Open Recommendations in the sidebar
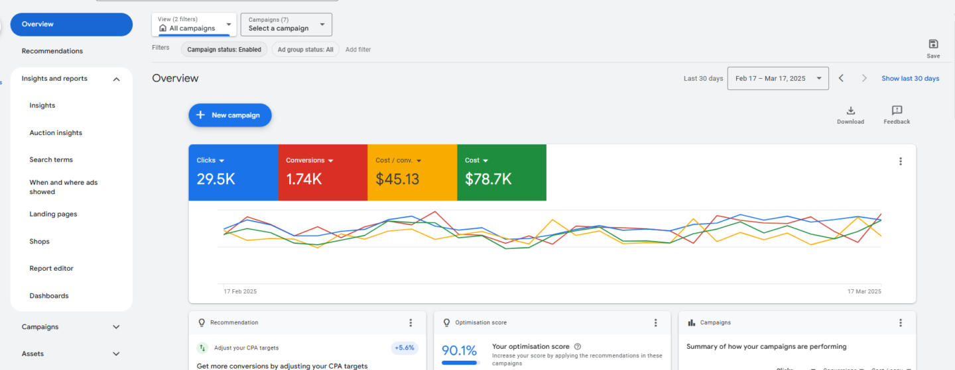955x370 pixels. point(52,51)
